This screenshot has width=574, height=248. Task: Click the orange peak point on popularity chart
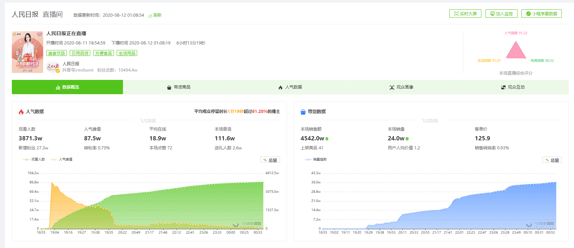[x=52, y=183]
